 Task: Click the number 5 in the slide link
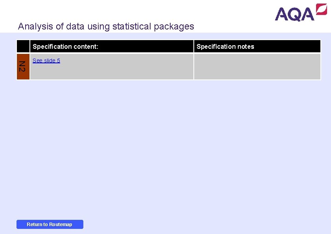click(59, 61)
